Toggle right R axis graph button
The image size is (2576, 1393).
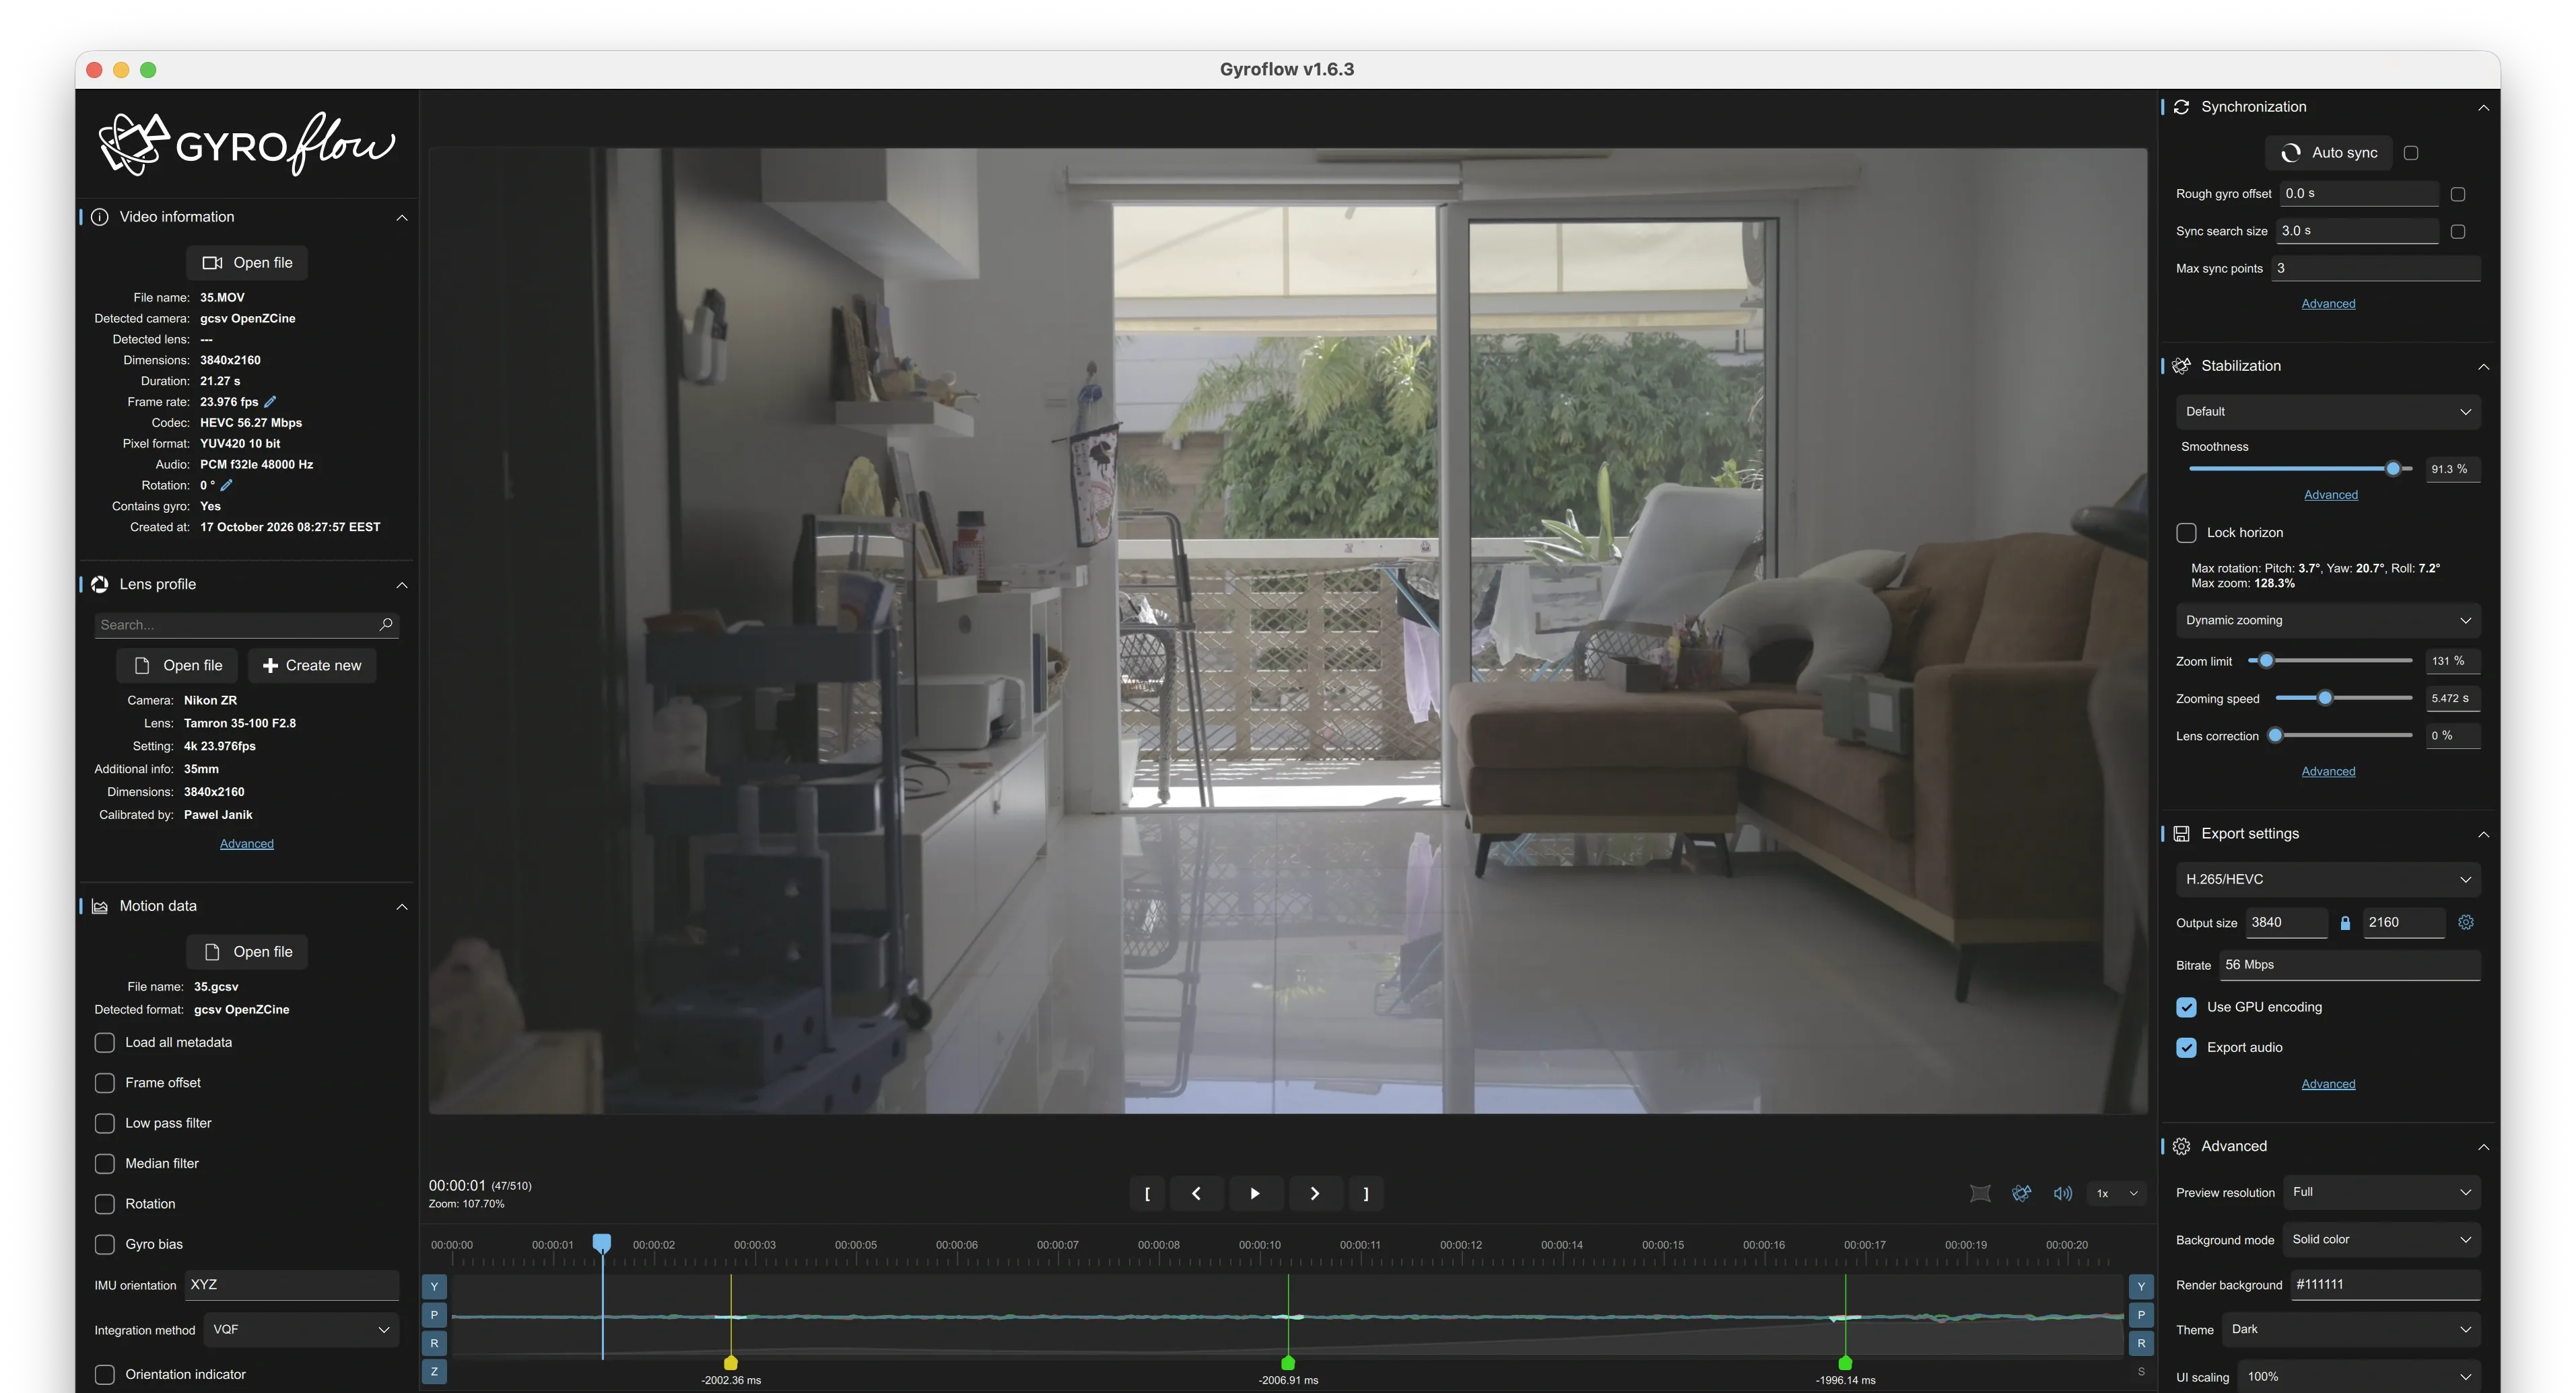tap(2141, 1343)
